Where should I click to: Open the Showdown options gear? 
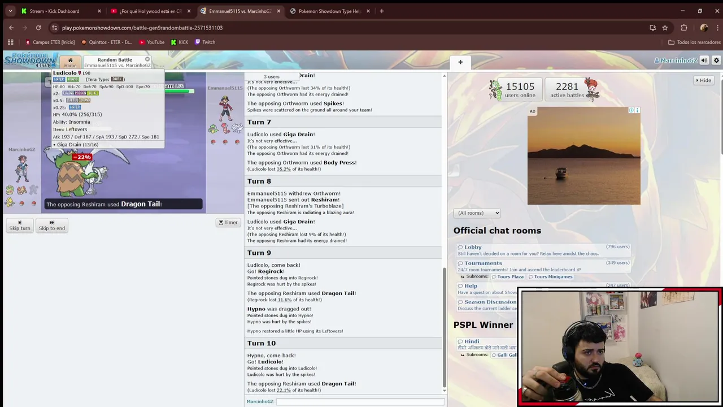pos(716,60)
